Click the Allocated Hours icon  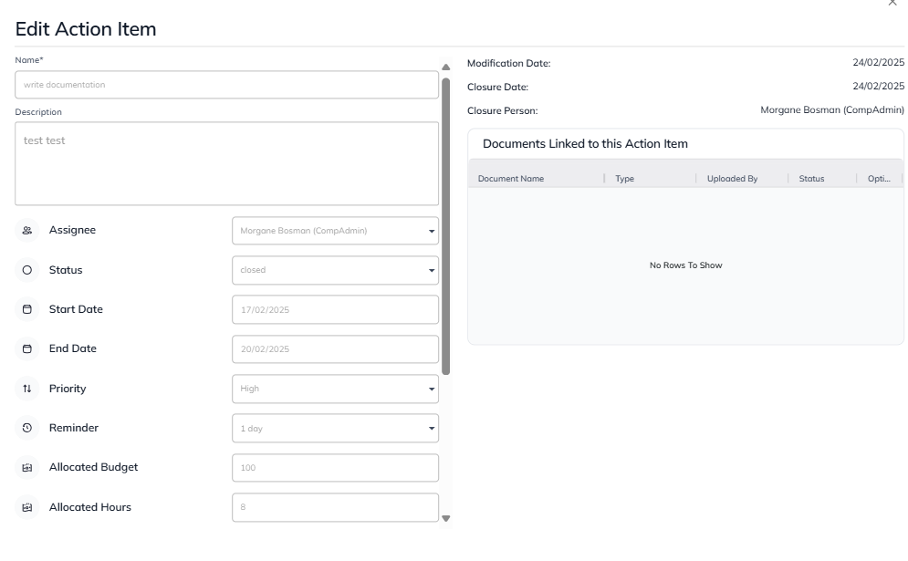point(26,507)
